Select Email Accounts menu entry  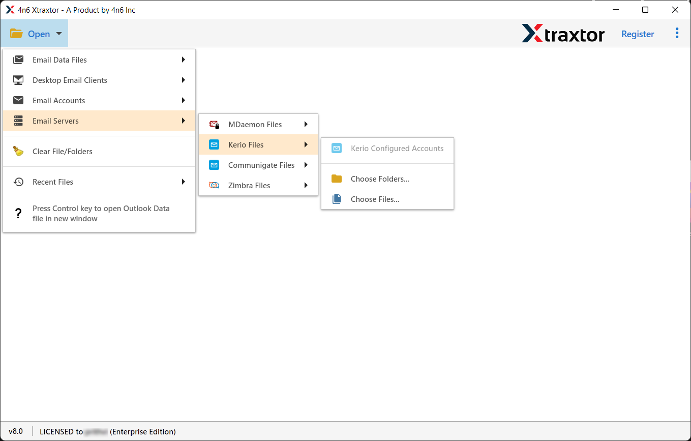(58, 100)
